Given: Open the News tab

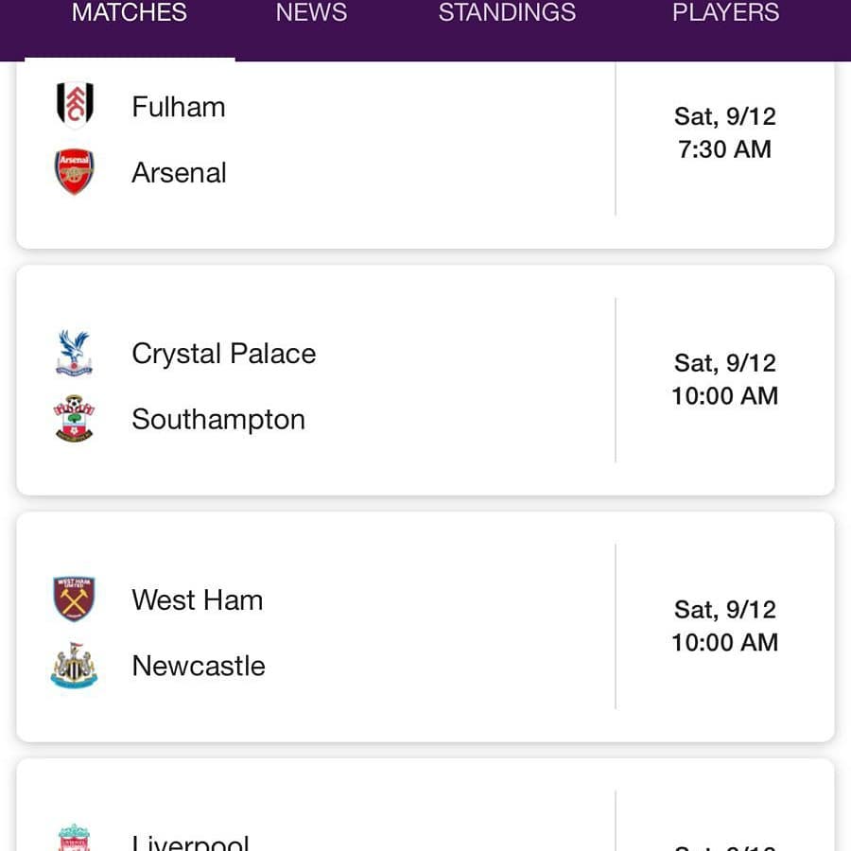Looking at the screenshot, I should coord(311,12).
